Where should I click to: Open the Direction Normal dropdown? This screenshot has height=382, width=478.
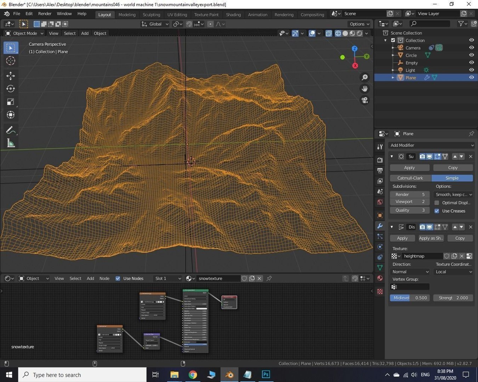pyautogui.click(x=410, y=272)
